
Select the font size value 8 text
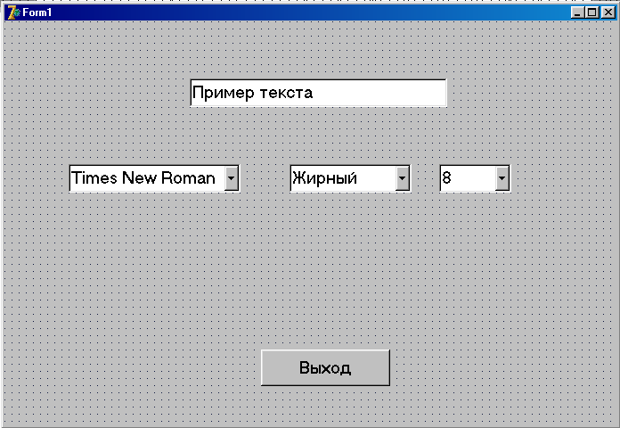tap(447, 177)
